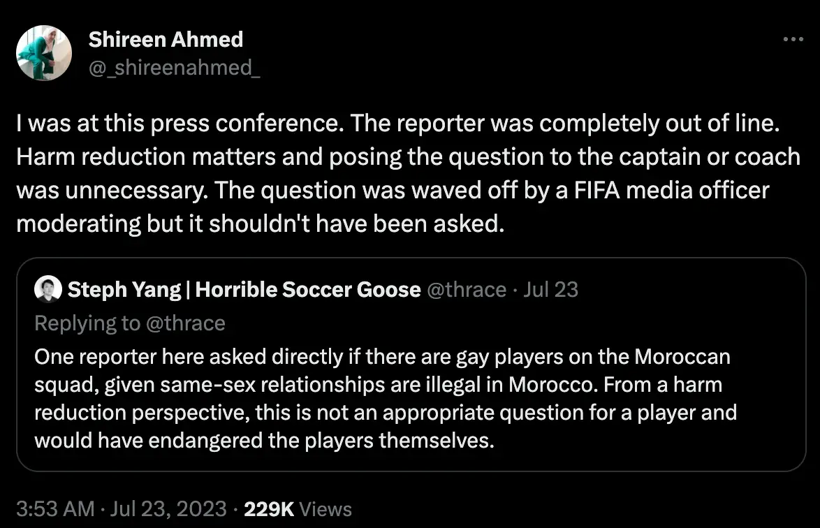Click the Jul 23 date on the quoted tweet
The height and width of the screenshot is (528, 820).
click(551, 288)
